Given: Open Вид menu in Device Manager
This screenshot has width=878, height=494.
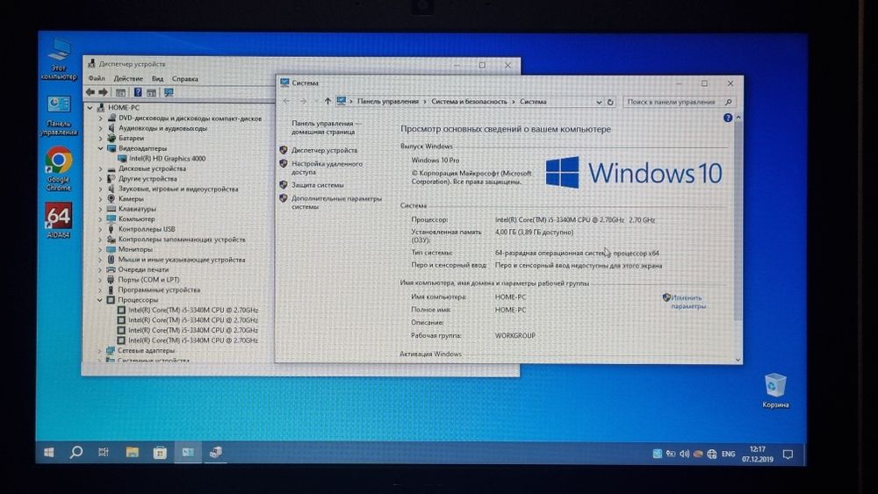Looking at the screenshot, I should [x=158, y=78].
